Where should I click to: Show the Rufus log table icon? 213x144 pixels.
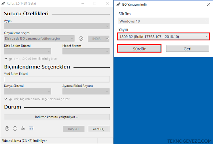pyautogui.click(x=31, y=128)
